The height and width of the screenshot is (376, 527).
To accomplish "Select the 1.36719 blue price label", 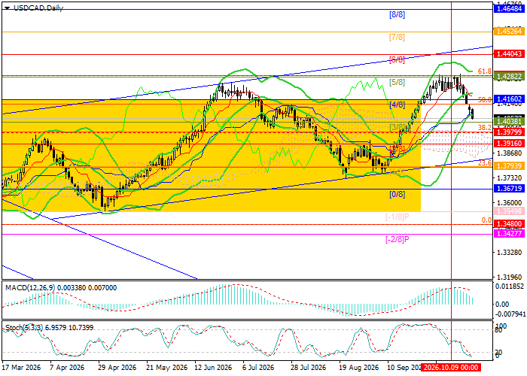I will tap(509, 188).
